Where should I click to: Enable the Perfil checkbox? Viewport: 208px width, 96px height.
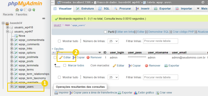105,32
